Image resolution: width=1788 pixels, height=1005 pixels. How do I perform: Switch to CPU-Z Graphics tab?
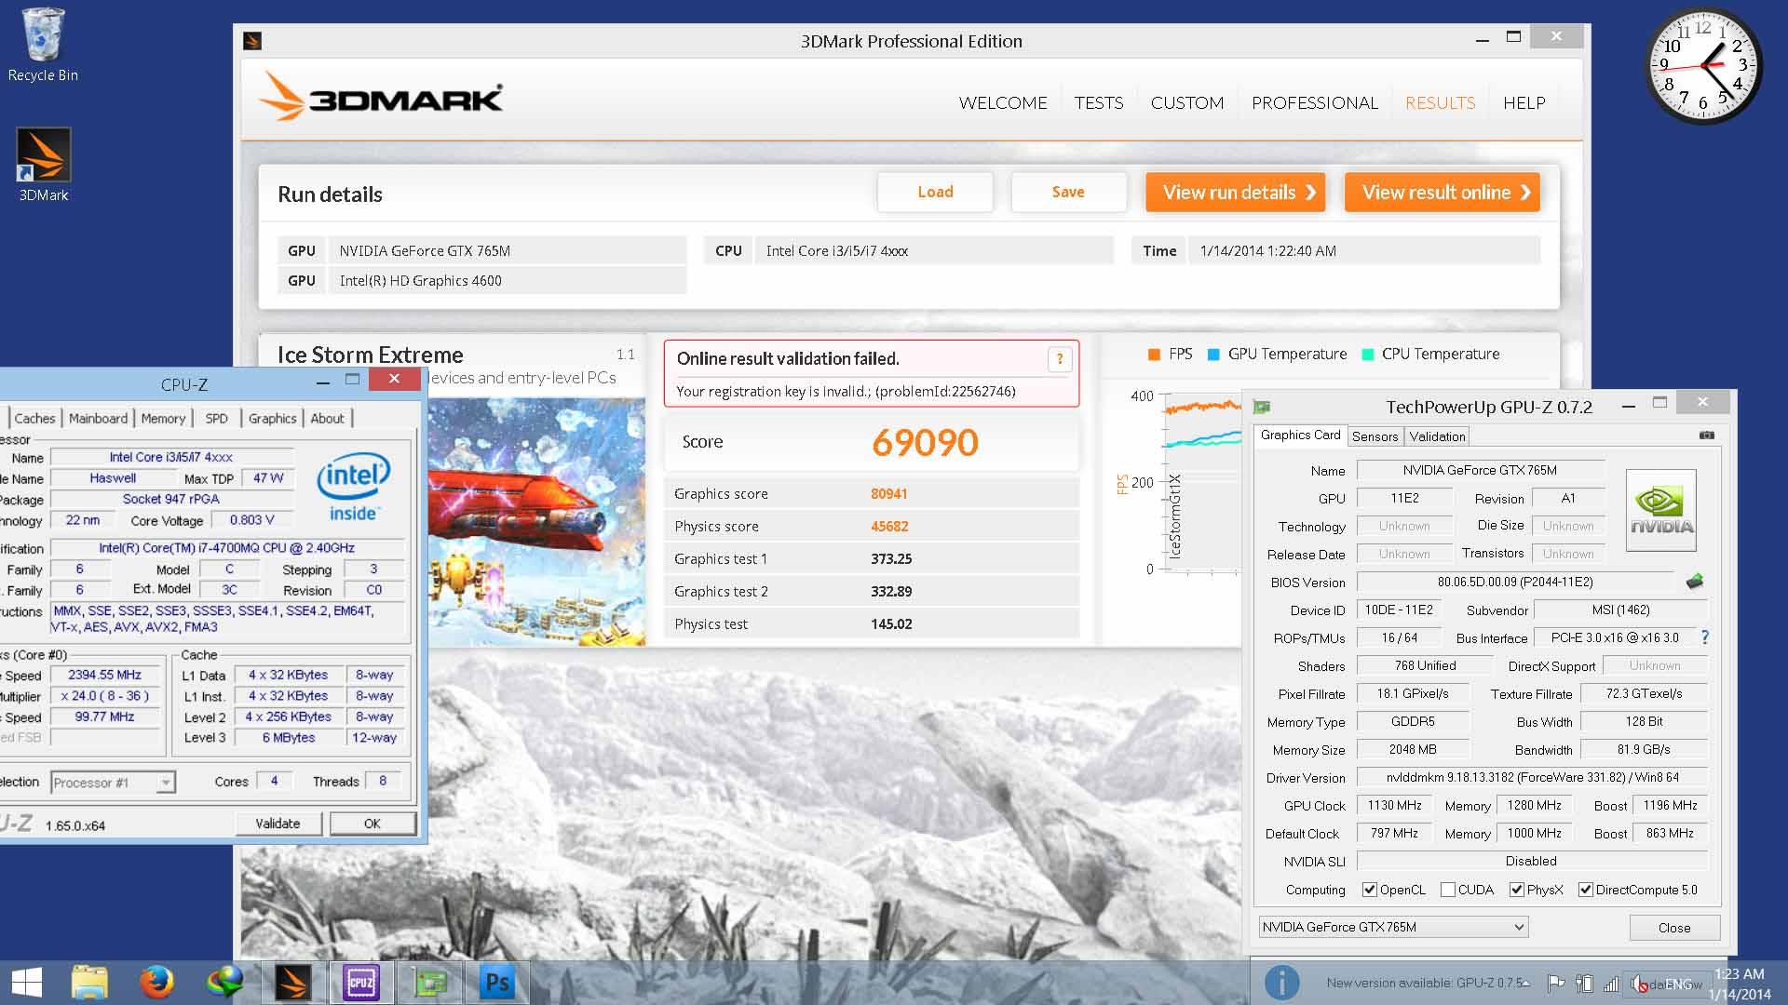(272, 419)
